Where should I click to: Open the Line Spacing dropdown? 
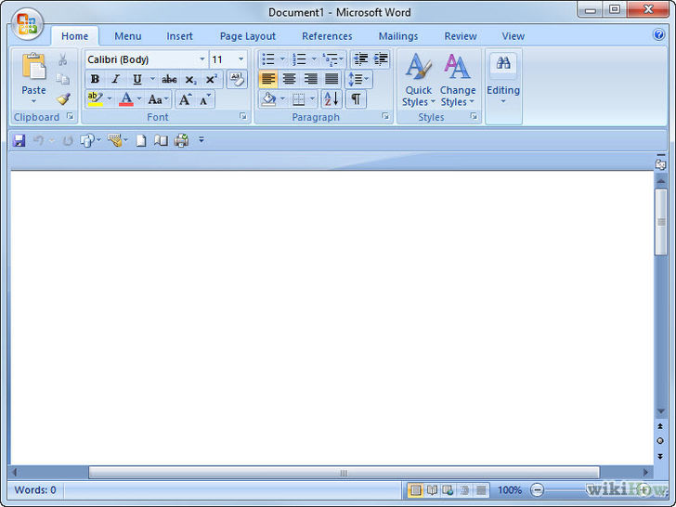coord(358,79)
